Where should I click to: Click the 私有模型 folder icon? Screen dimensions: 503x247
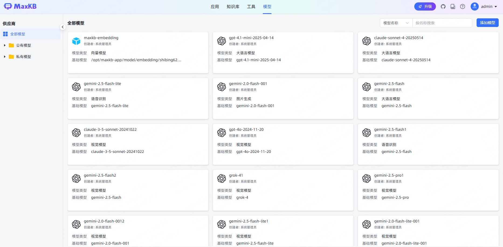[x=11, y=57]
